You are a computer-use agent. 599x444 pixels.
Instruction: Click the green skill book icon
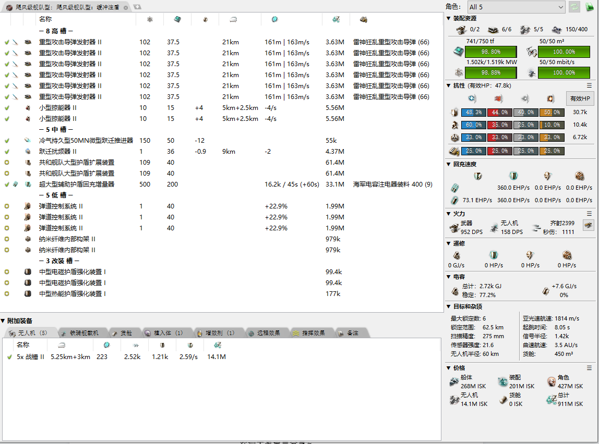590,7
